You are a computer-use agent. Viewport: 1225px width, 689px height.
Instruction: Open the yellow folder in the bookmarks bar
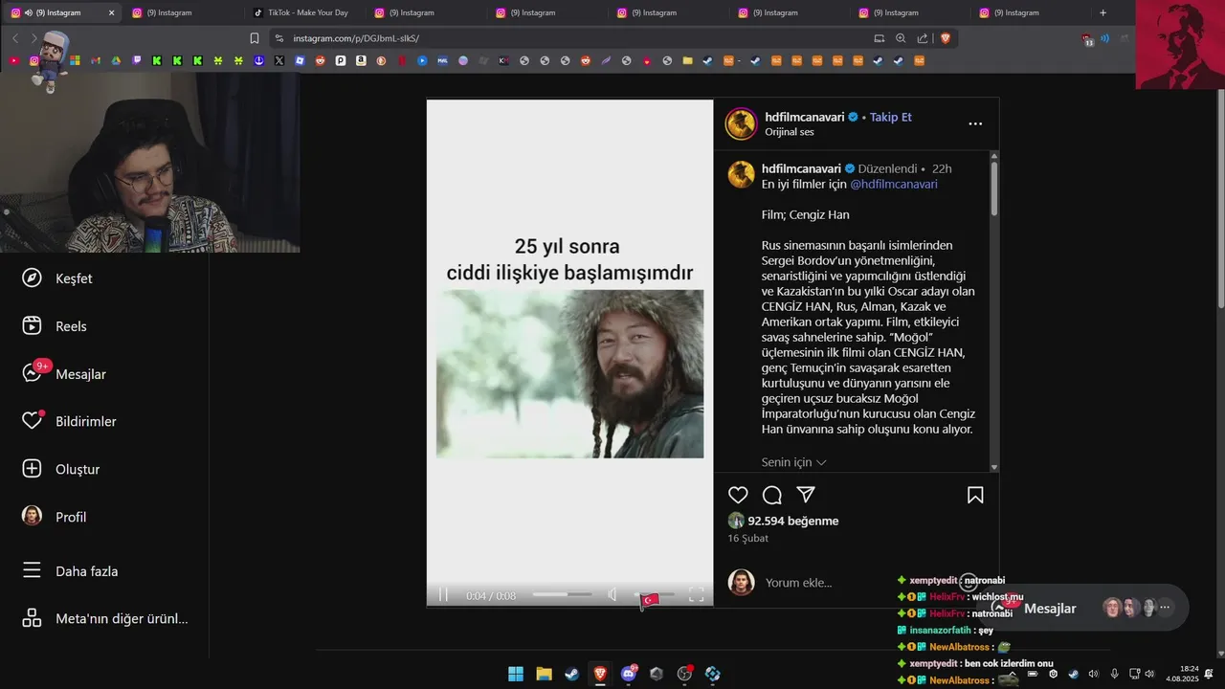pyautogui.click(x=687, y=60)
